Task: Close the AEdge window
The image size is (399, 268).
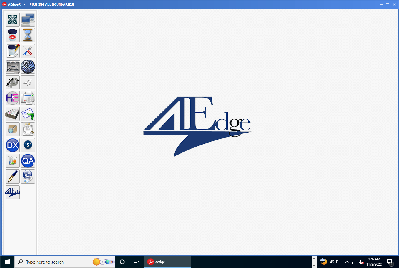Action: [394, 4]
